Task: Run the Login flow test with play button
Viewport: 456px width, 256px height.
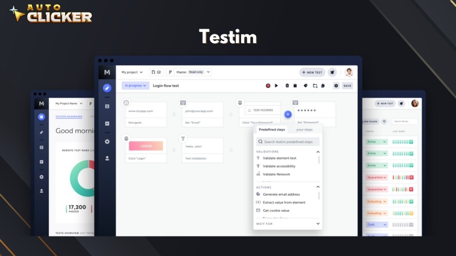Action: [x=276, y=86]
